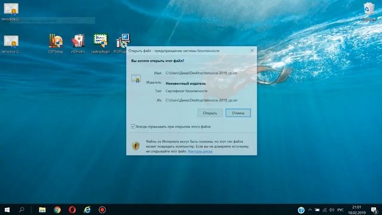Select the CSPSetup desktop icon

tap(56, 44)
